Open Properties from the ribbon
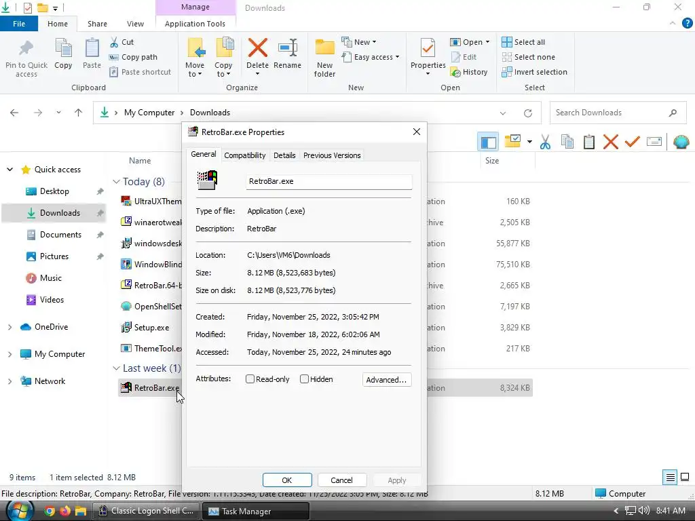Screen dimensions: 695x521 click(428, 58)
